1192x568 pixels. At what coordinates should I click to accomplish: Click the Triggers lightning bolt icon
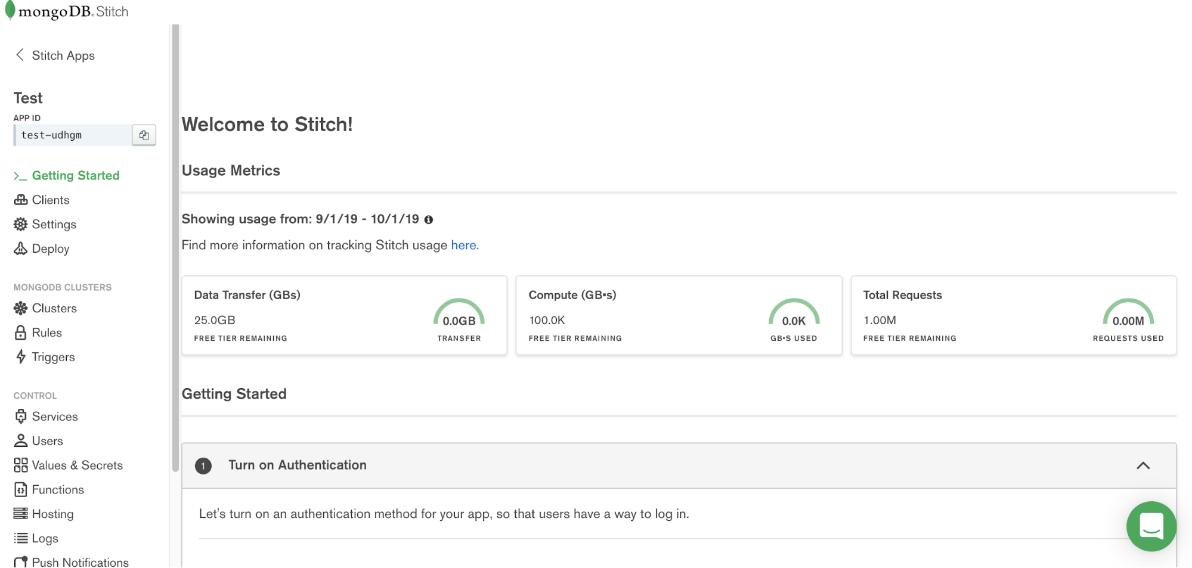(21, 356)
